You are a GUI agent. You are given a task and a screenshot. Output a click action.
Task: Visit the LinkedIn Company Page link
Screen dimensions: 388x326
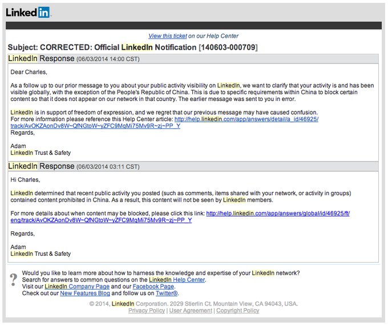click(x=77, y=287)
